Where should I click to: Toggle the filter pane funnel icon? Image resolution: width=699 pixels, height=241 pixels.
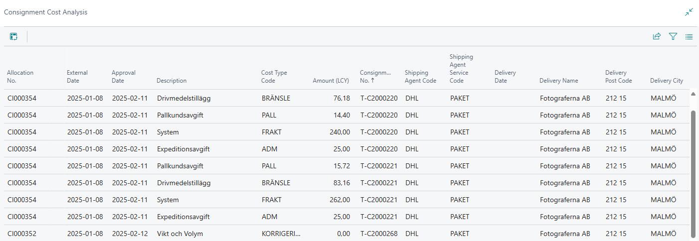point(673,36)
